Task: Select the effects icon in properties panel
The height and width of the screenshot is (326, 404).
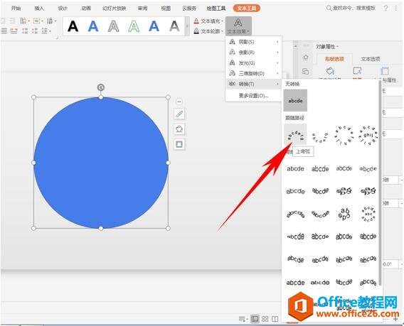Action: (x=357, y=71)
